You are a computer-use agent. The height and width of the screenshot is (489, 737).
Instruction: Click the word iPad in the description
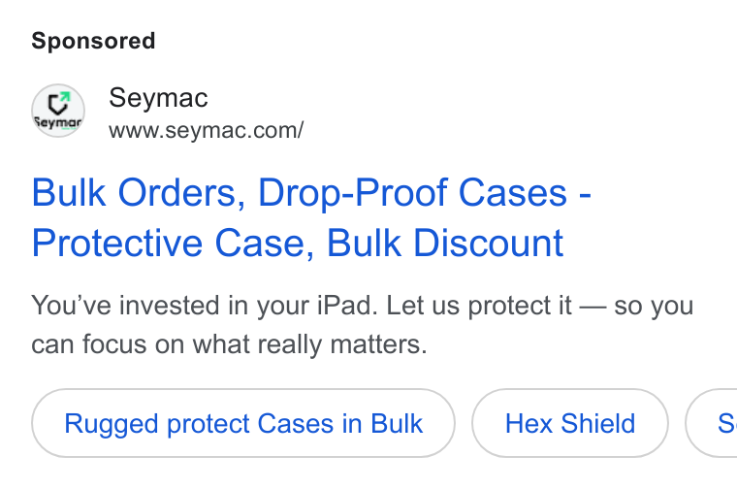[x=347, y=306]
